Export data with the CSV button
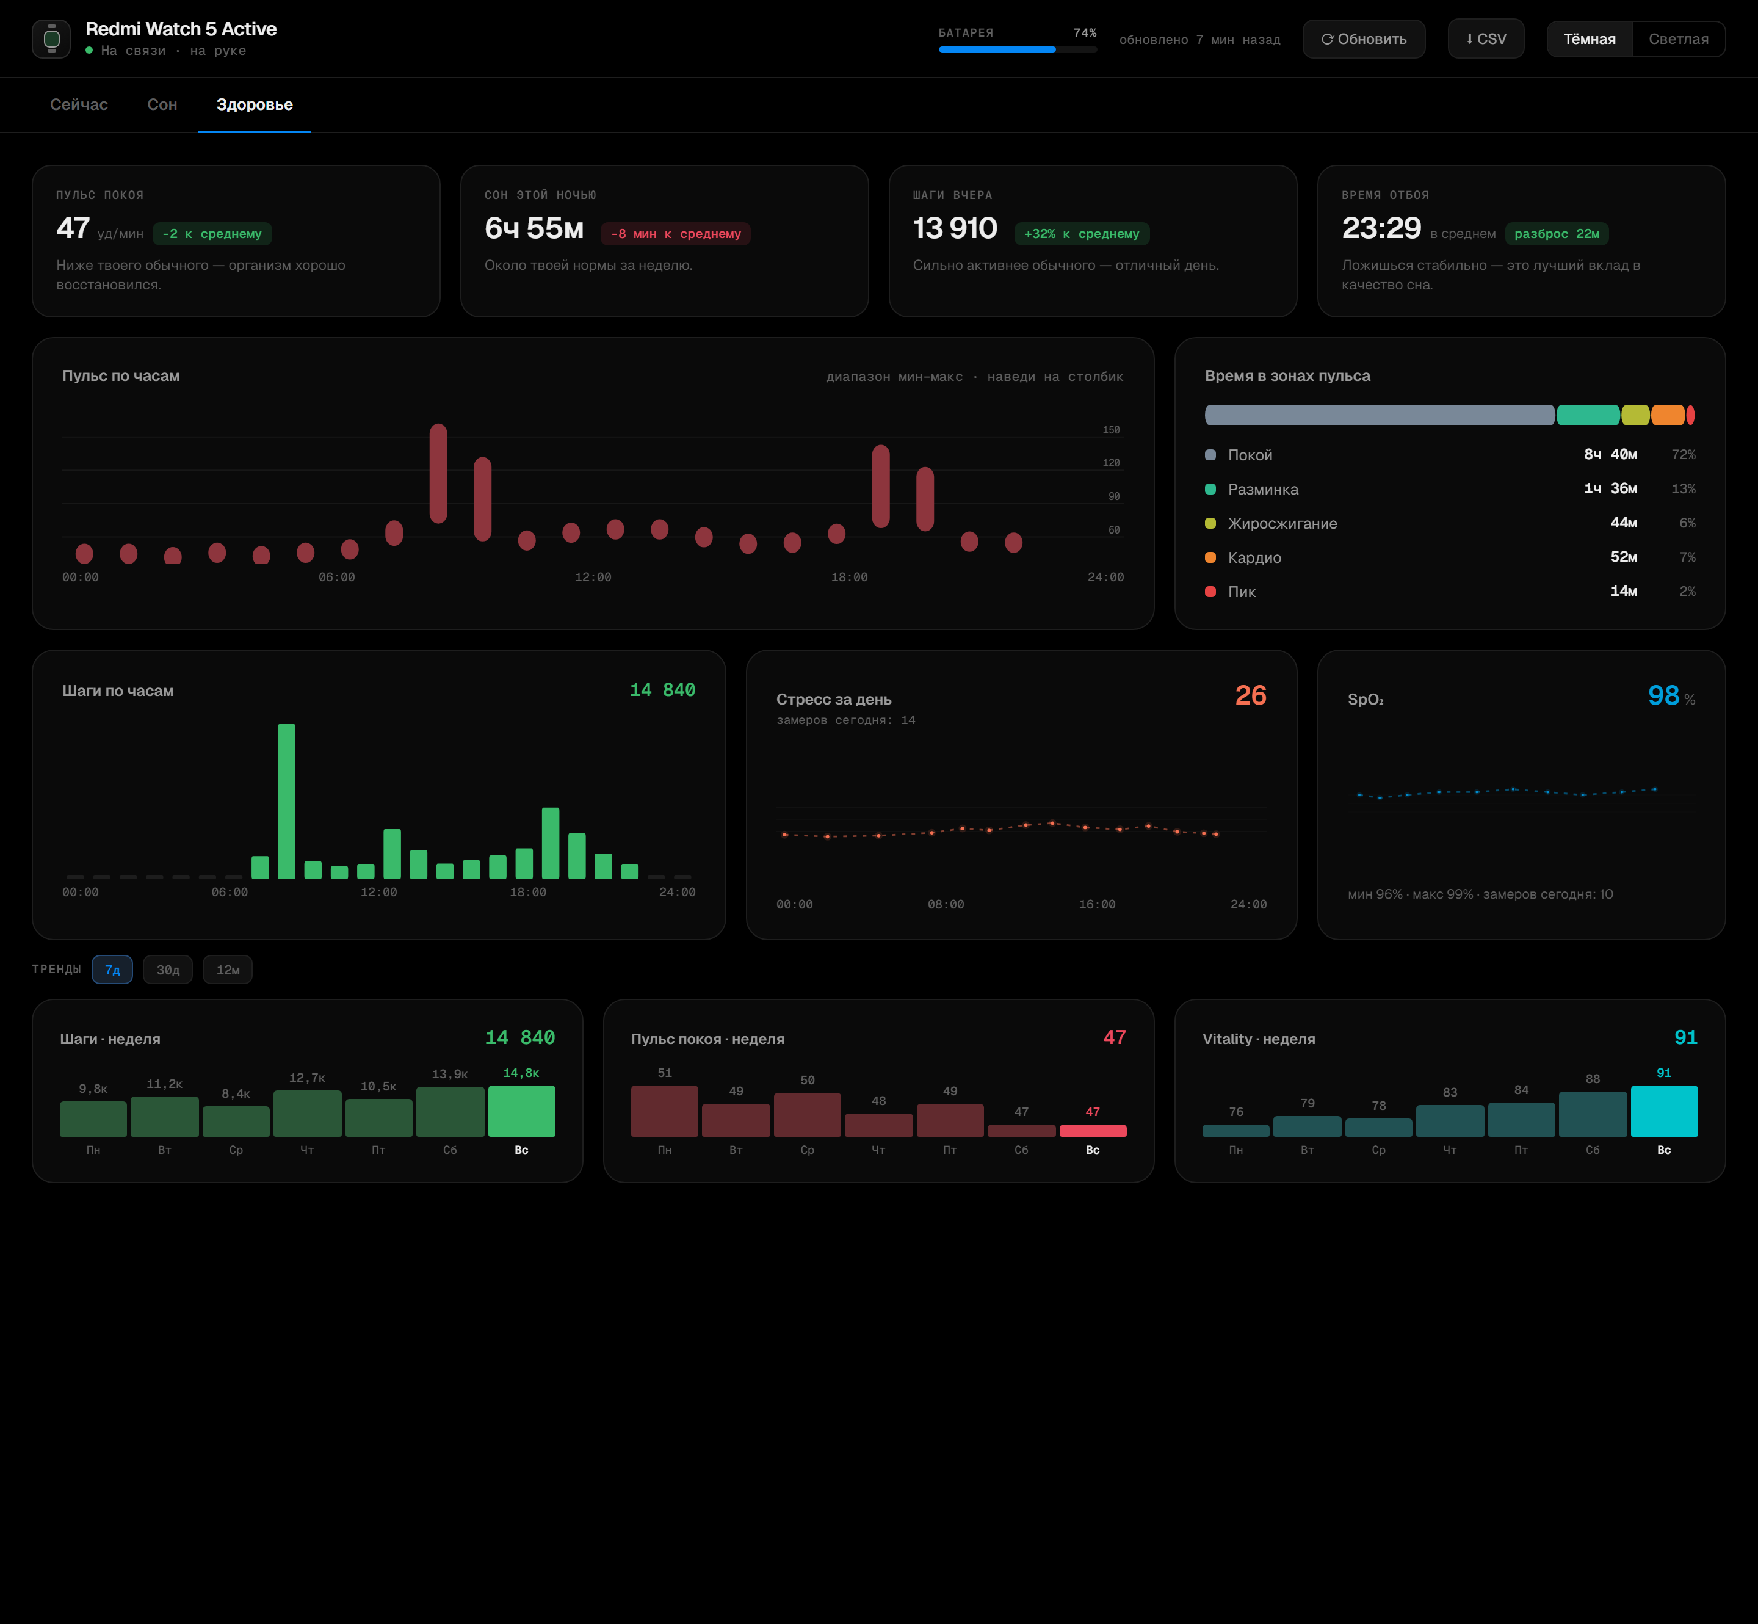 pyautogui.click(x=1486, y=38)
